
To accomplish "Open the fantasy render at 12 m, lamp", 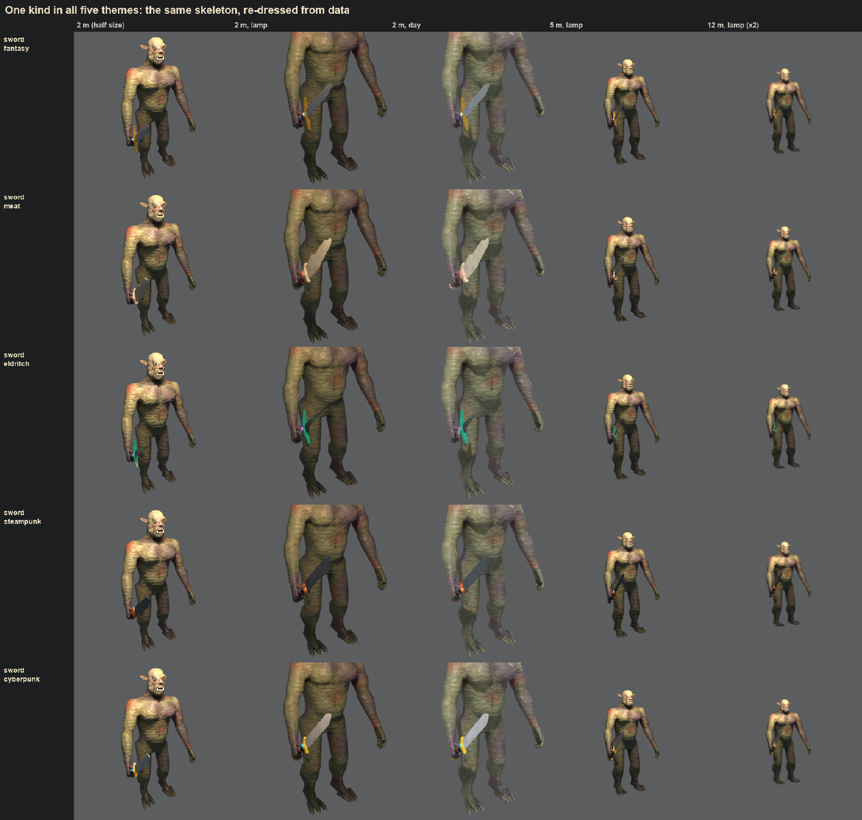I will (x=784, y=111).
